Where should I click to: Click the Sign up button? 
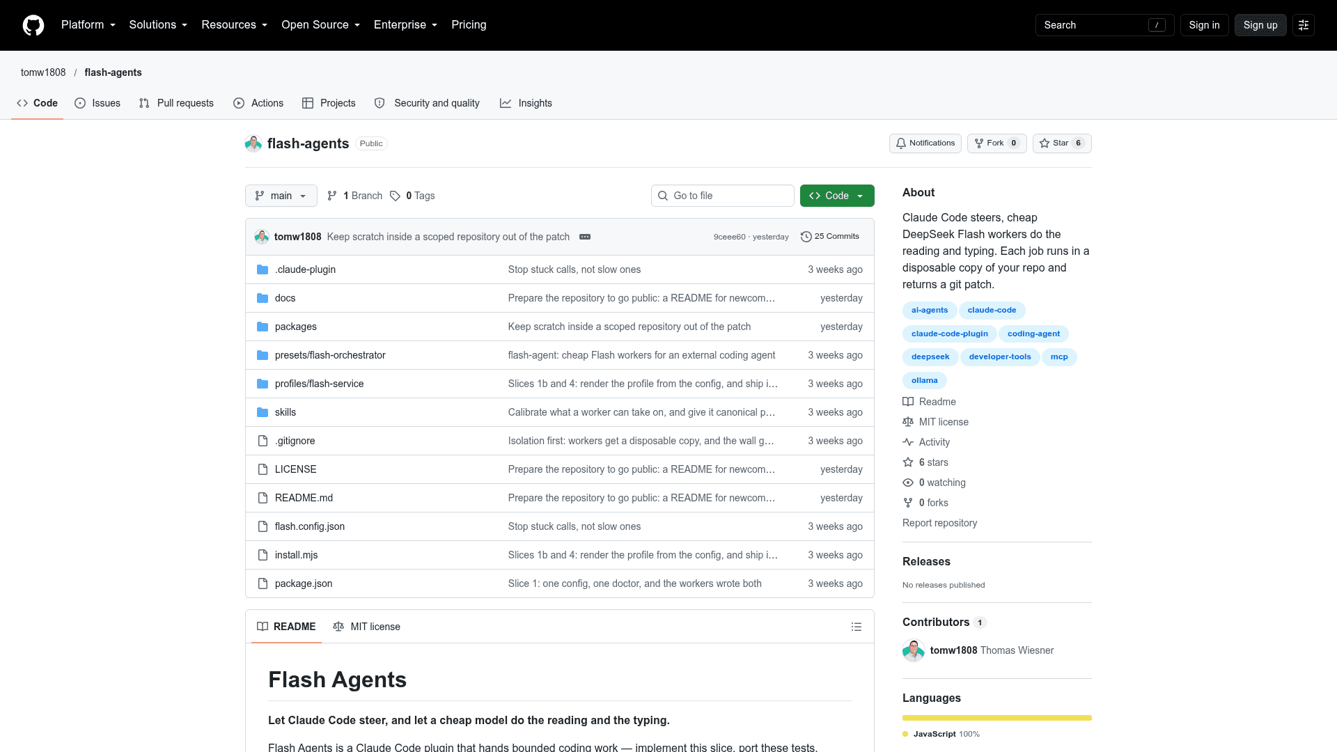click(1260, 25)
